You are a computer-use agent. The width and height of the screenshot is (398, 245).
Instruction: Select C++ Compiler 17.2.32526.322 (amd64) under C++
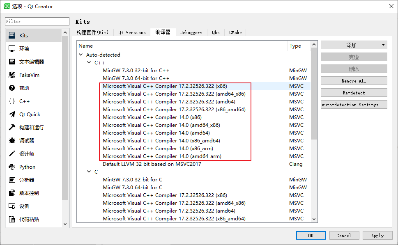coord(169,102)
